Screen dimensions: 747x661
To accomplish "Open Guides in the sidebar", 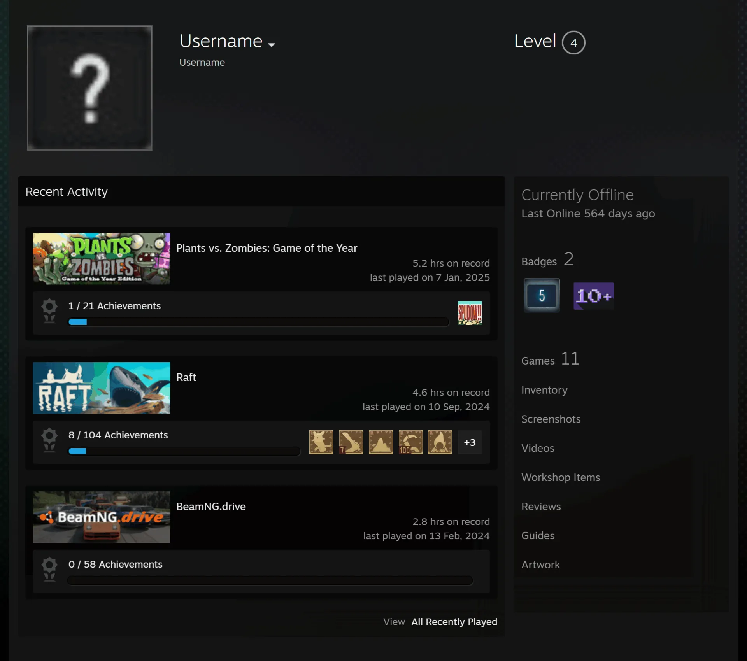I will (x=538, y=536).
